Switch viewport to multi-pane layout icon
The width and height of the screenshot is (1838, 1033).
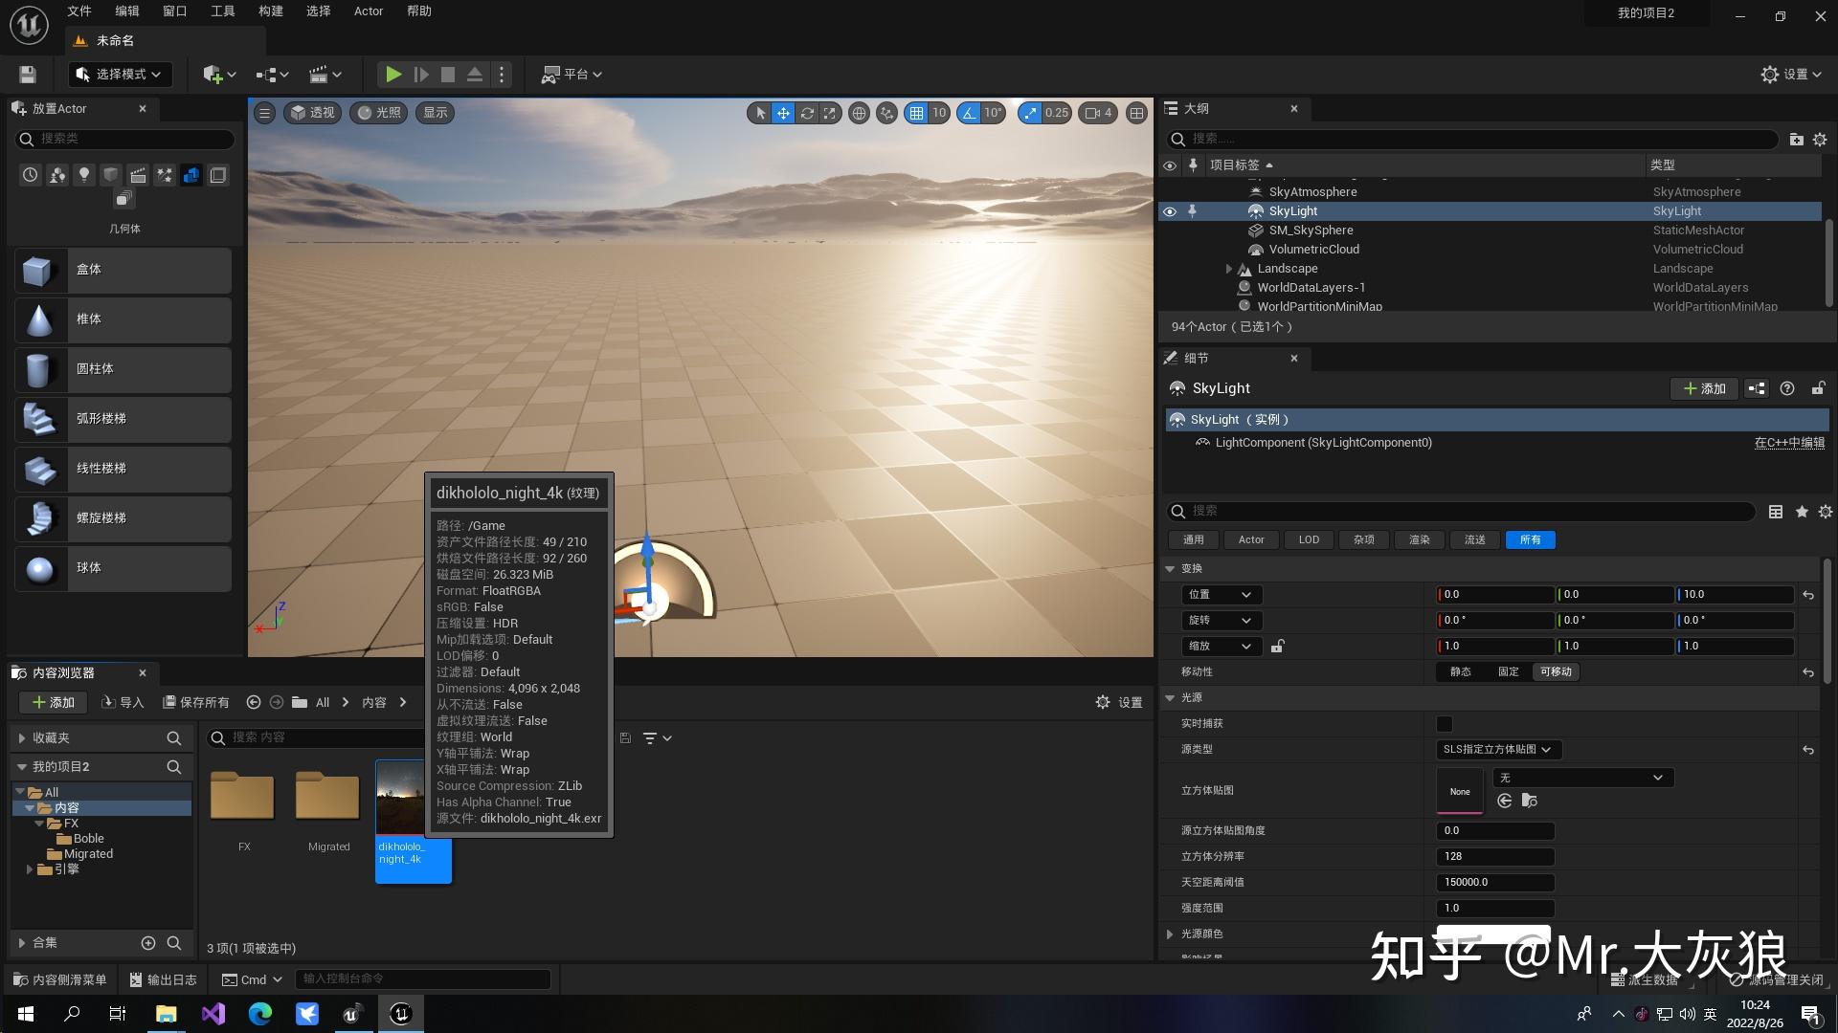1137,113
